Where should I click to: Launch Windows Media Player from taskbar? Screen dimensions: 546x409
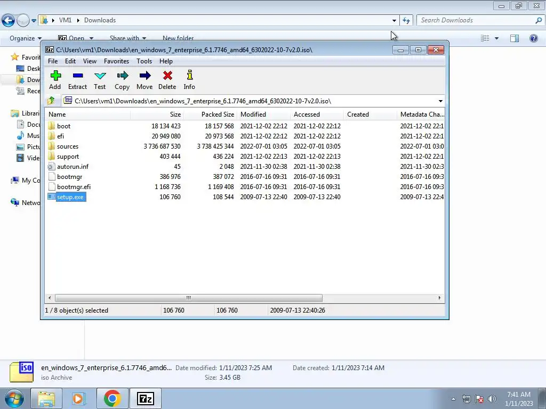(78, 398)
